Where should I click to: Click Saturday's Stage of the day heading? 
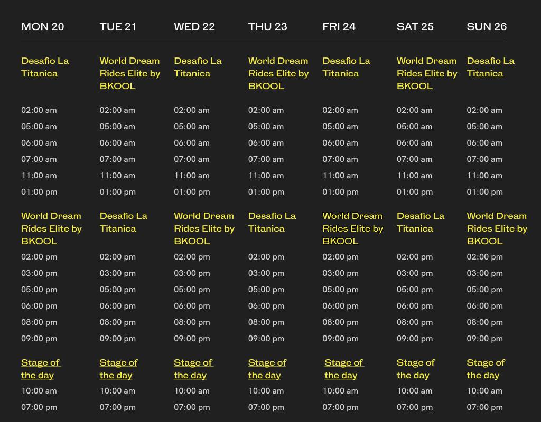416,369
